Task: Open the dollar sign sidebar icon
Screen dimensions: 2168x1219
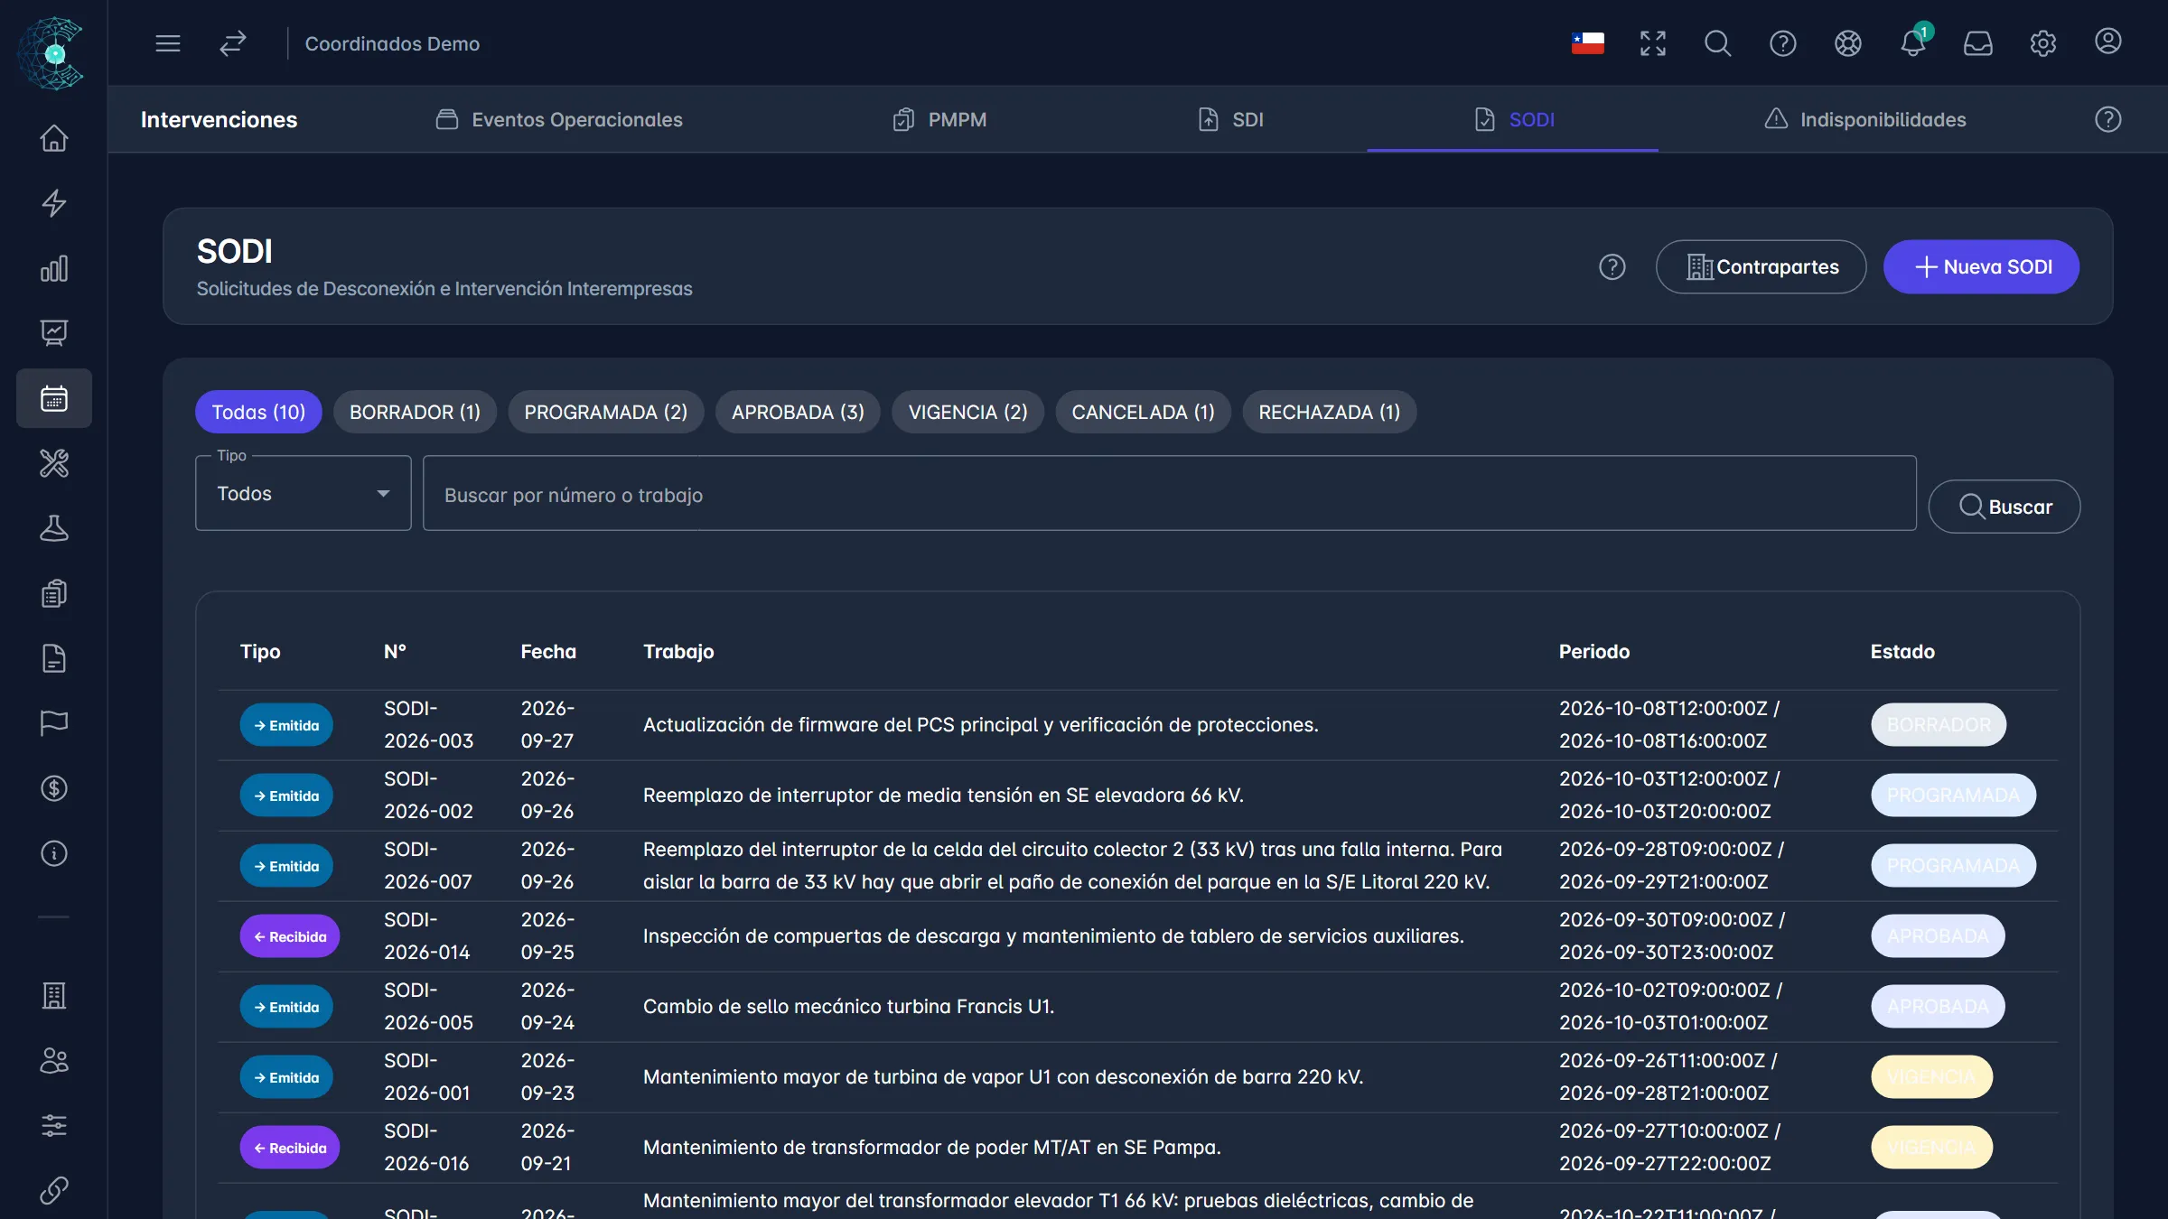Action: (54, 788)
